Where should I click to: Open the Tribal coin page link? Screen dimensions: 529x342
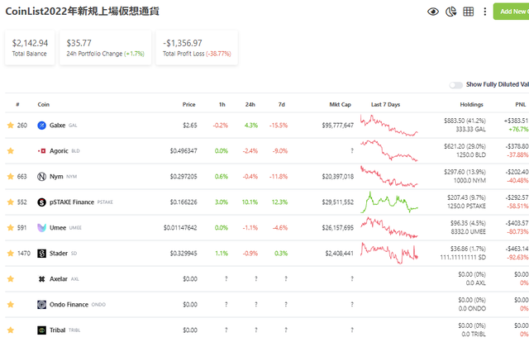point(57,330)
